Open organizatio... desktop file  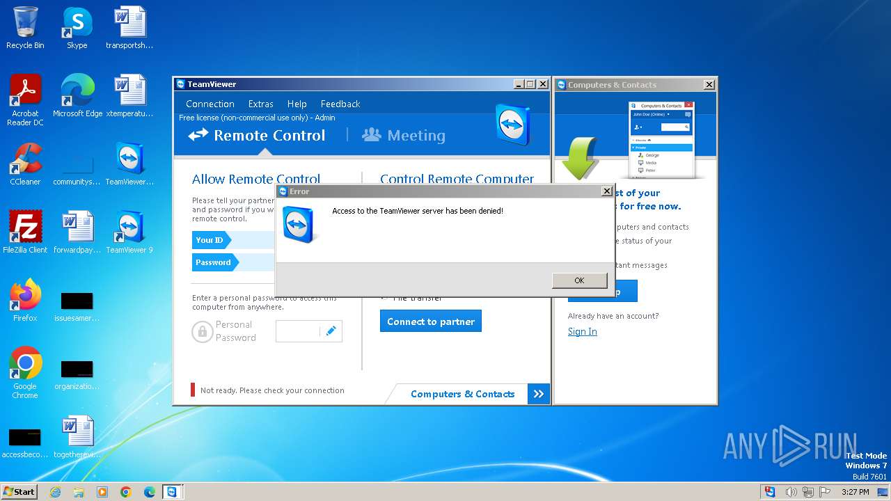coord(77,375)
